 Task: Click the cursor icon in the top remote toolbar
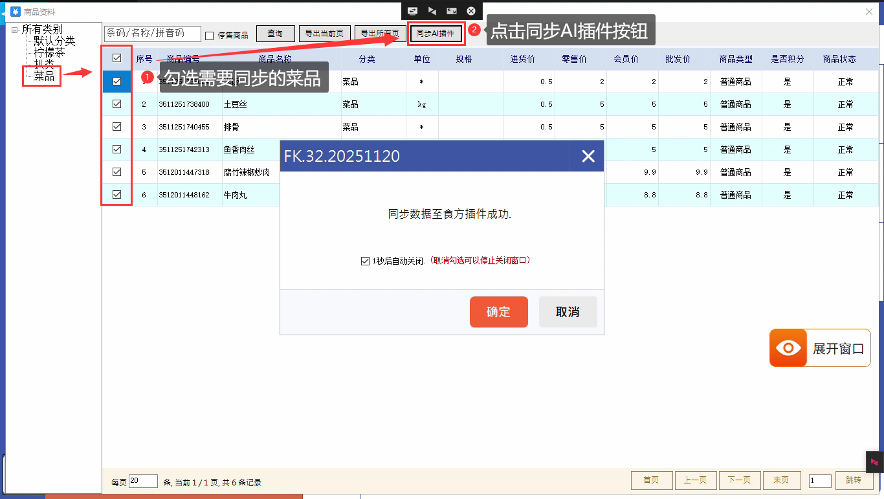(x=432, y=11)
